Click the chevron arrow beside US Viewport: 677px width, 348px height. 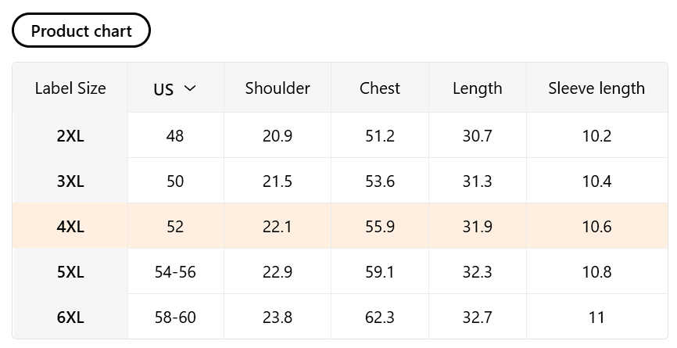pos(189,88)
